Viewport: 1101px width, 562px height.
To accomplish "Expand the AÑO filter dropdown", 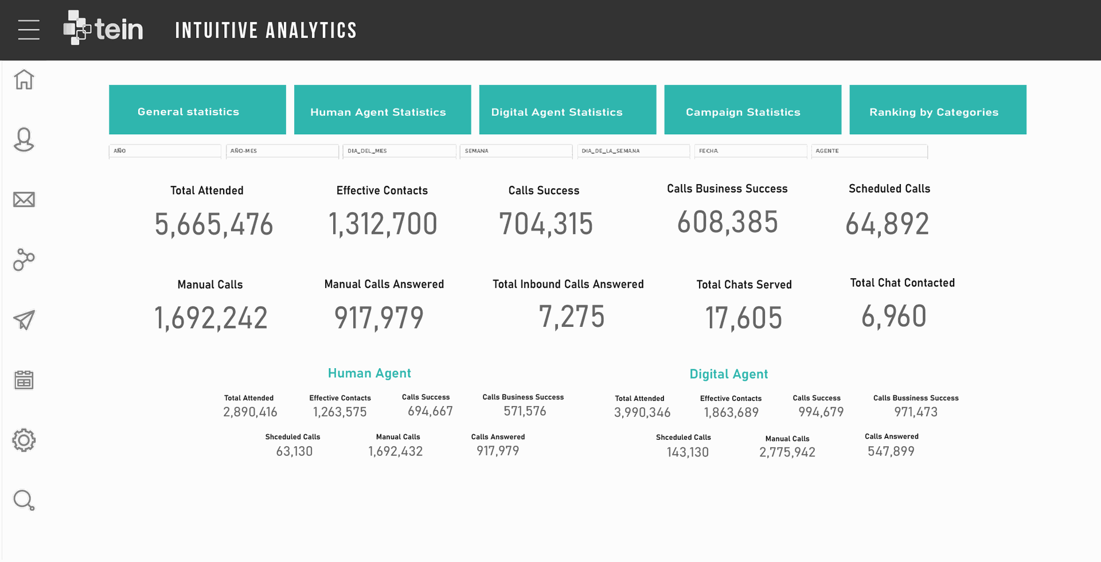I will [x=165, y=151].
